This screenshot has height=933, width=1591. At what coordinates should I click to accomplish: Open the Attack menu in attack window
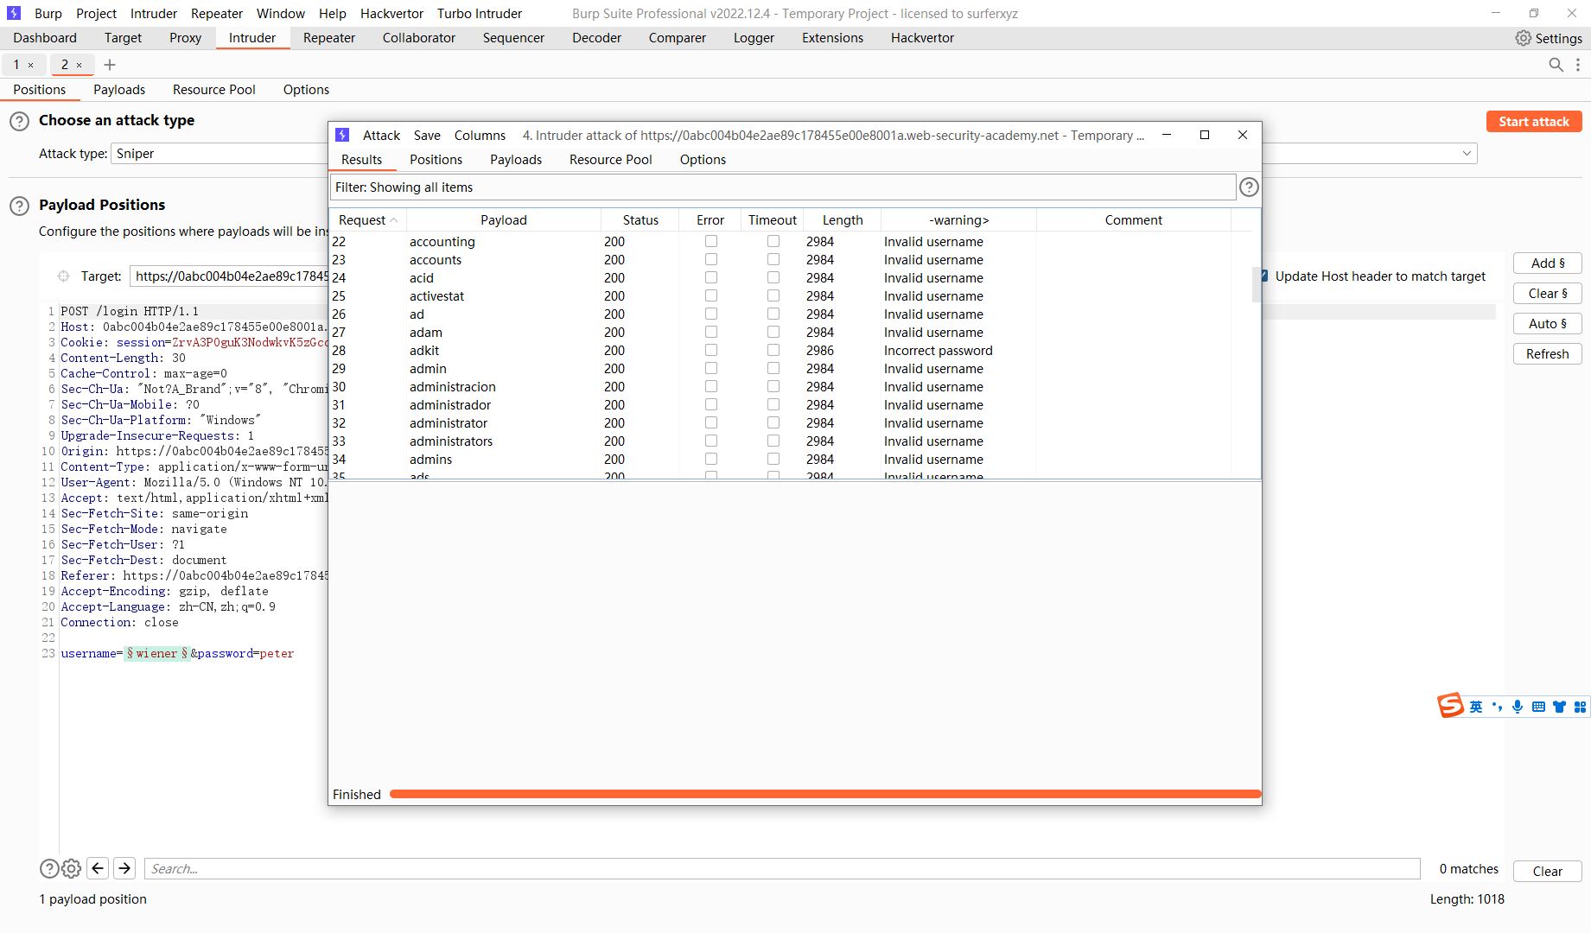pyautogui.click(x=381, y=136)
